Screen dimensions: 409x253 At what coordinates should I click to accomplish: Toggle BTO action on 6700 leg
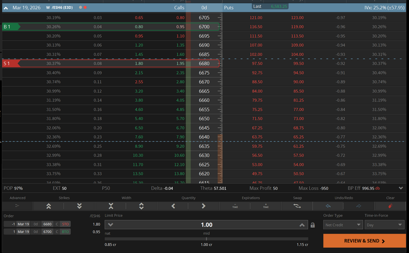(x=65, y=231)
